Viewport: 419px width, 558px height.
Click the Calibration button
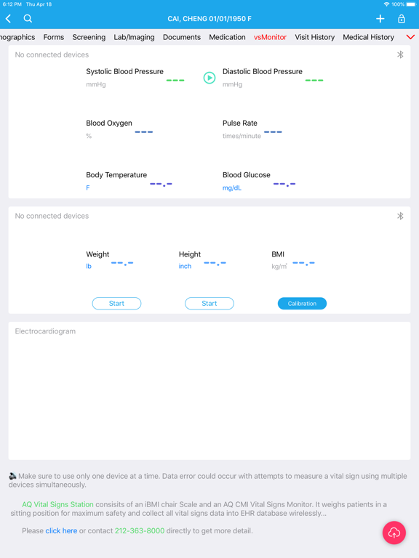[302, 304]
